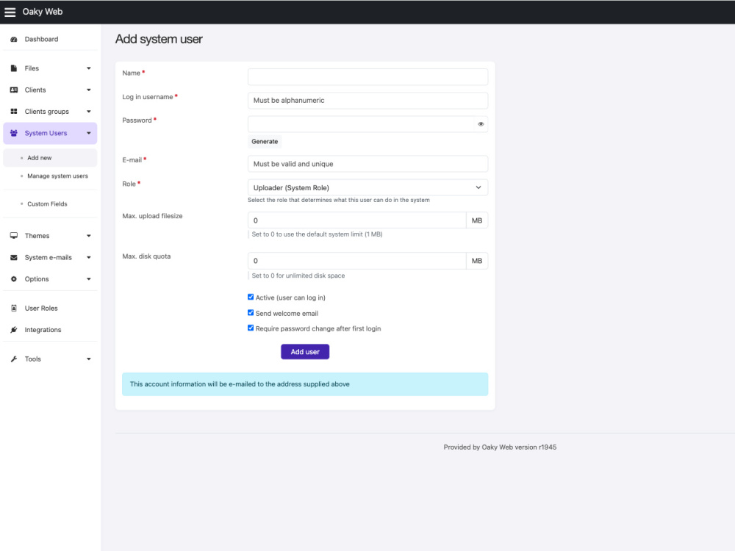Viewport: 735px width, 551px height.
Task: Focus the Log in username field
Action: (x=367, y=100)
